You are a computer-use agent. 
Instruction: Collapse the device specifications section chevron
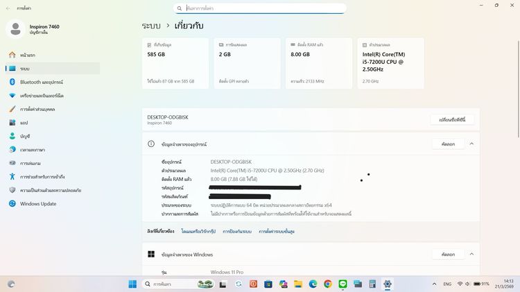pyautogui.click(x=471, y=144)
